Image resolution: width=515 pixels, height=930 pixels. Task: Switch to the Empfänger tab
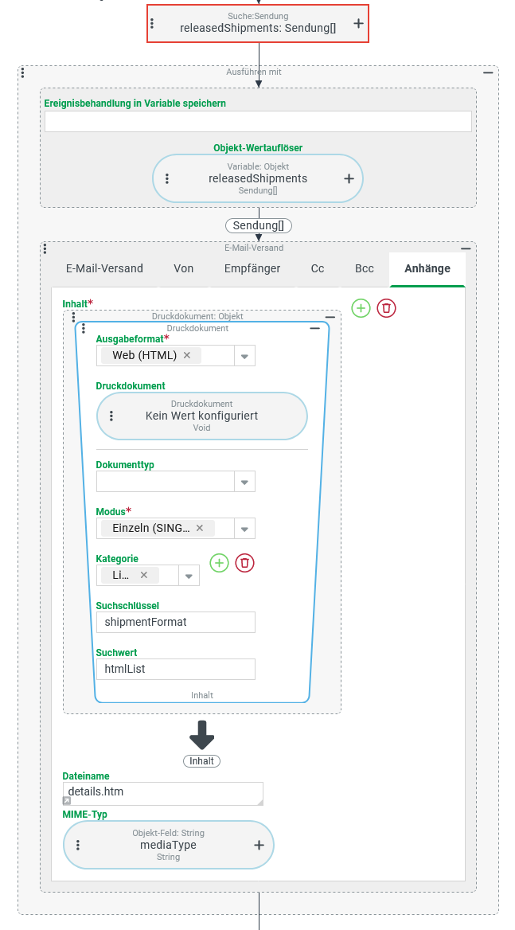tap(252, 268)
